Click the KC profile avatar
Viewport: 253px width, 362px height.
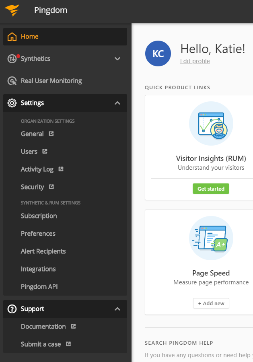click(x=158, y=53)
